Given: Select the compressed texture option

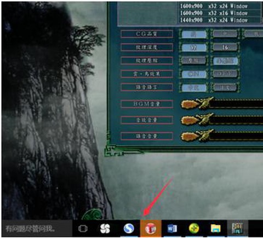Looking at the screenshot, I should (x=194, y=61).
